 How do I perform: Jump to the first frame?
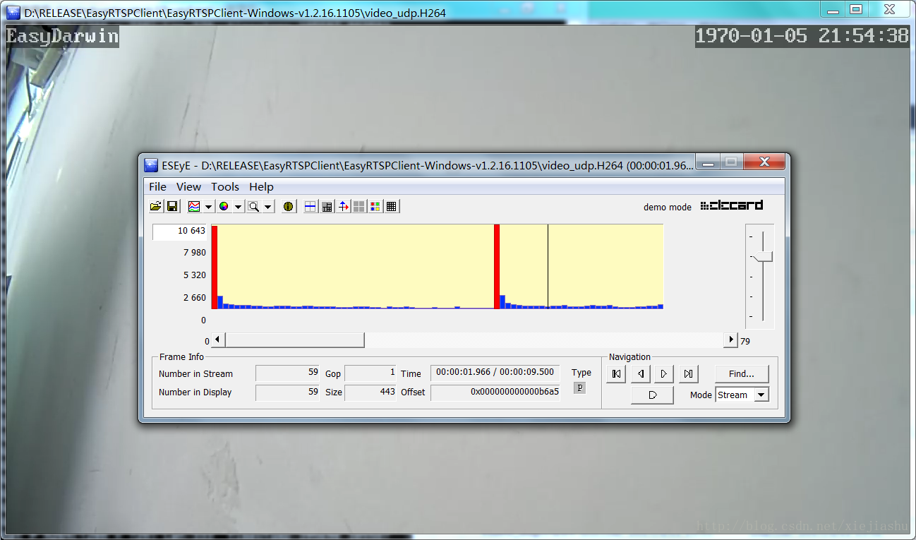tap(616, 374)
